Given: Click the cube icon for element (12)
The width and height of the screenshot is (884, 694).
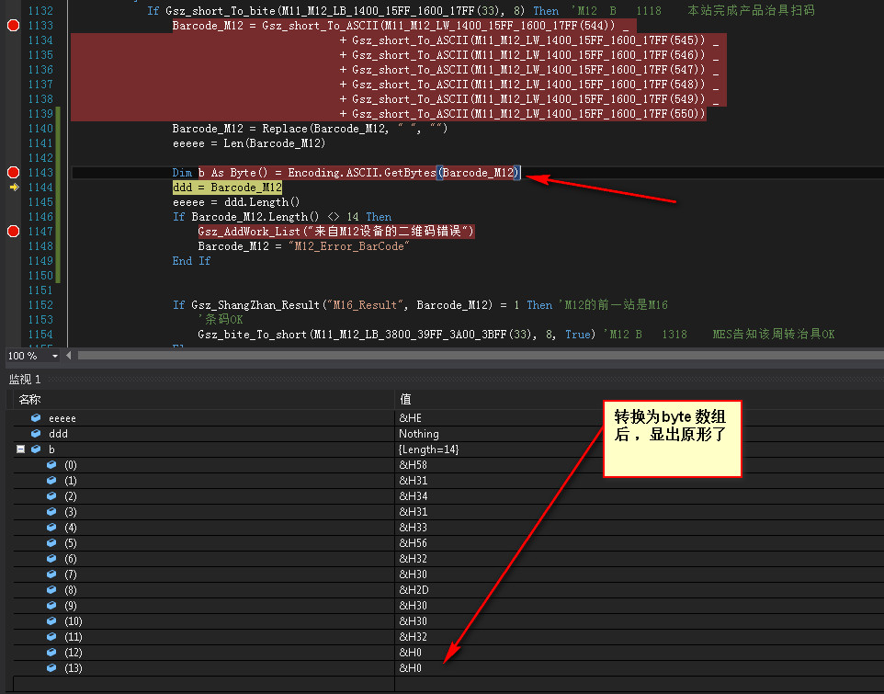Looking at the screenshot, I should click(51, 653).
